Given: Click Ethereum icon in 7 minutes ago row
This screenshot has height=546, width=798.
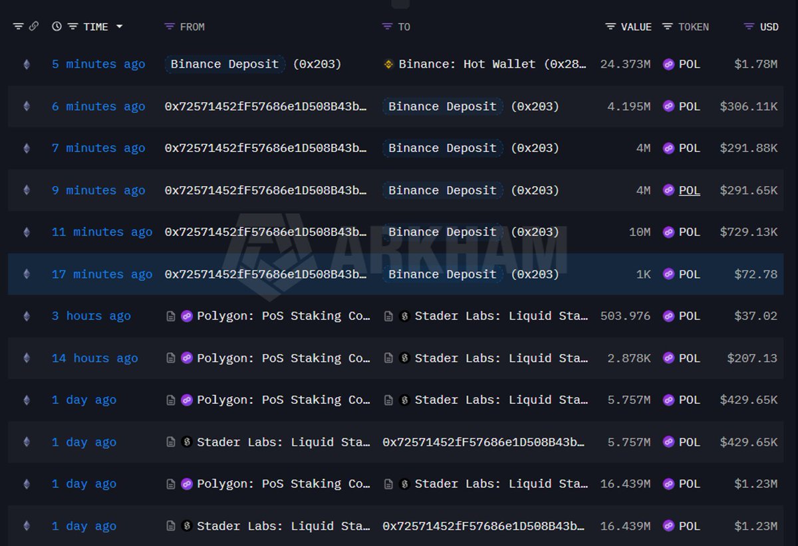Looking at the screenshot, I should [27, 148].
